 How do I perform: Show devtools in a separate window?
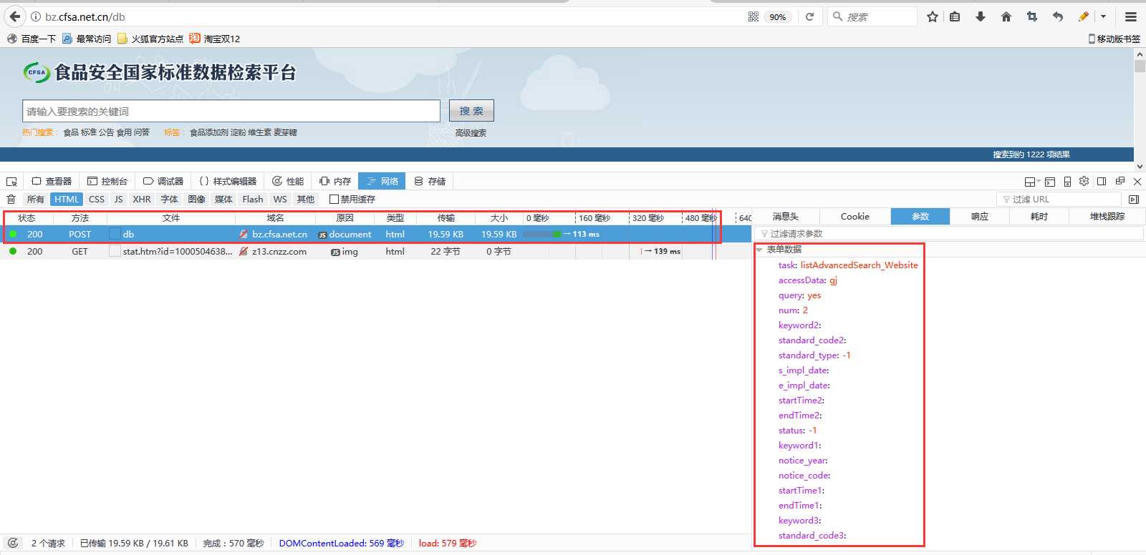click(1119, 182)
